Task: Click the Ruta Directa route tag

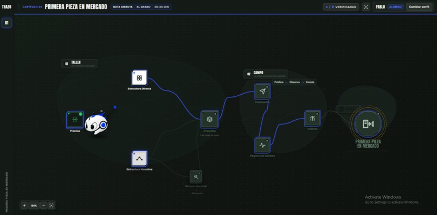Action: [x=123, y=7]
